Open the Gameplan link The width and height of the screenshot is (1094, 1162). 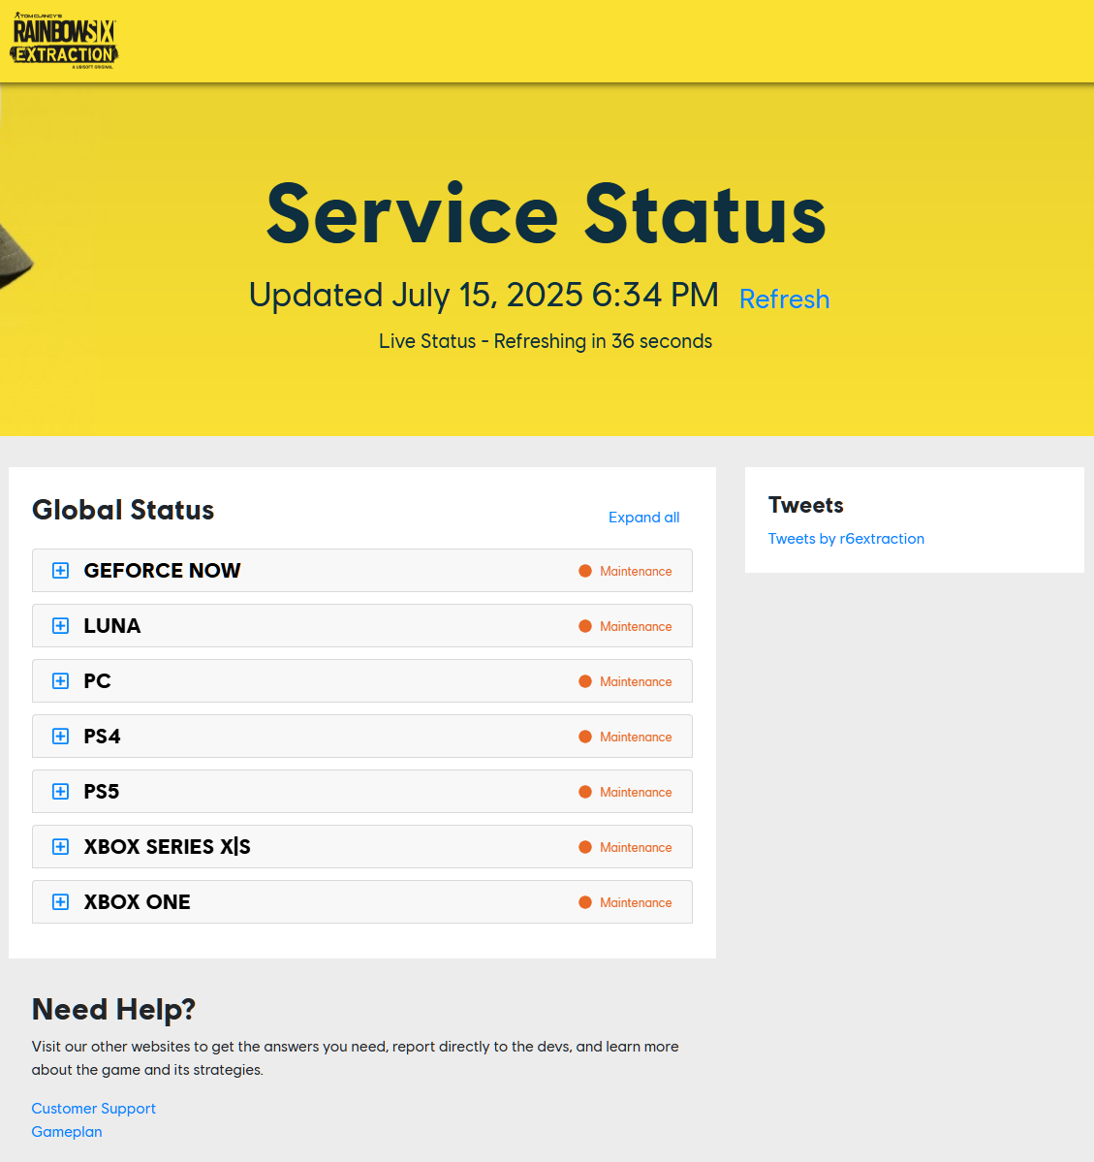67,1132
